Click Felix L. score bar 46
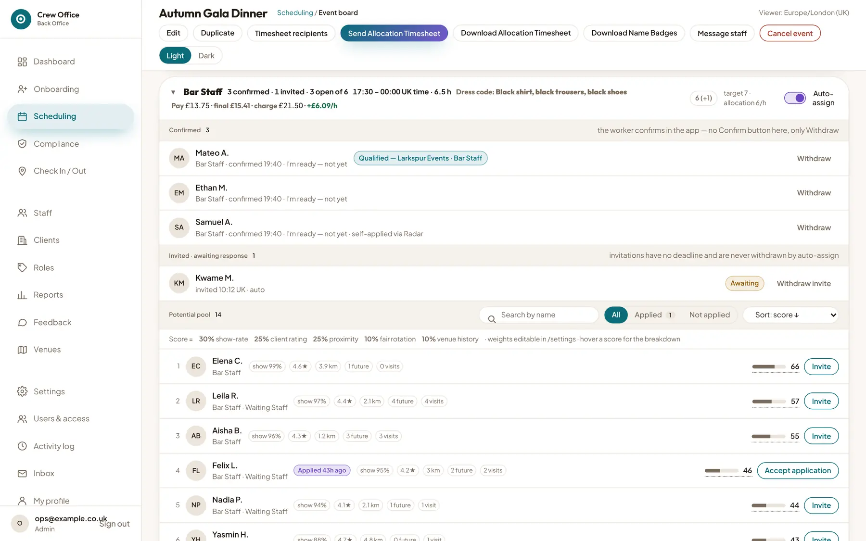 728,471
